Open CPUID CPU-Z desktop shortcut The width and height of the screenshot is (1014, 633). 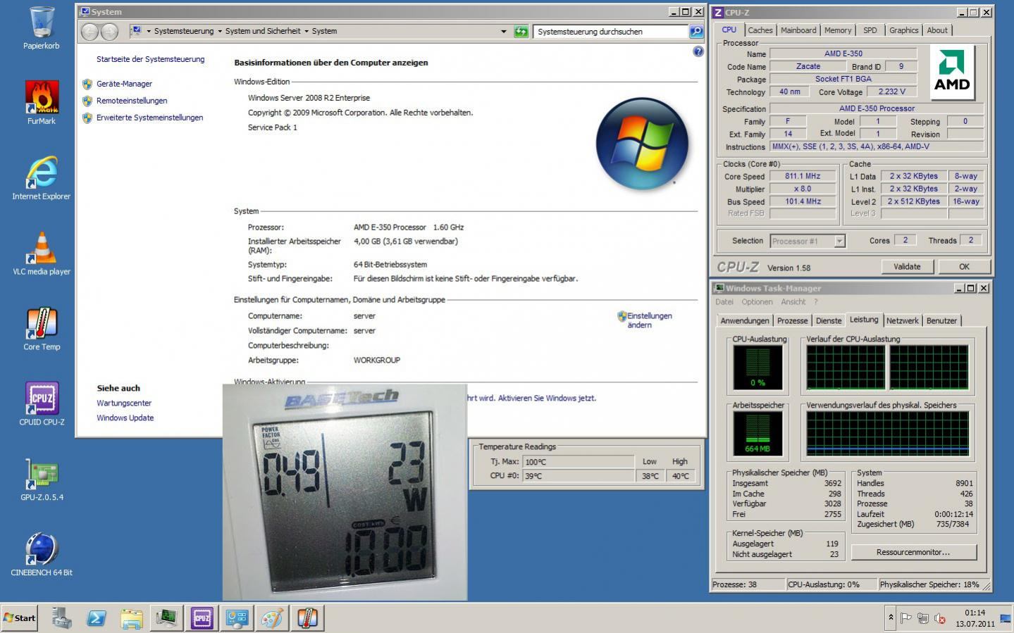pos(42,404)
